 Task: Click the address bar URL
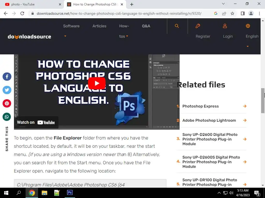(x=119, y=13)
